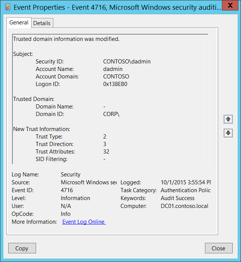
Task: Click the Logged timestamp 10/1/2015 3:55:54
Action: point(186,182)
